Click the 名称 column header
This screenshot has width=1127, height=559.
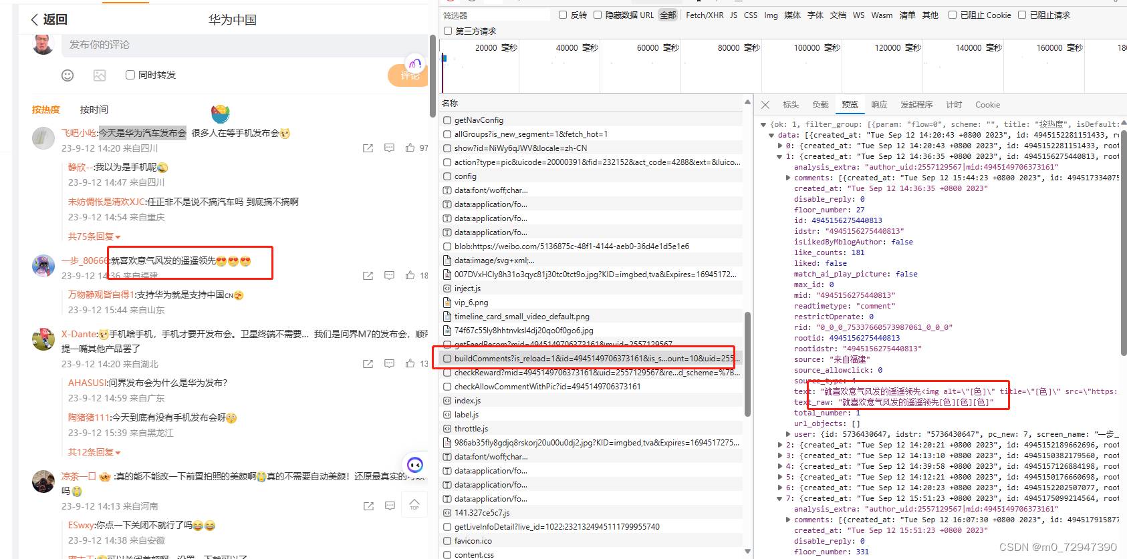[x=450, y=103]
